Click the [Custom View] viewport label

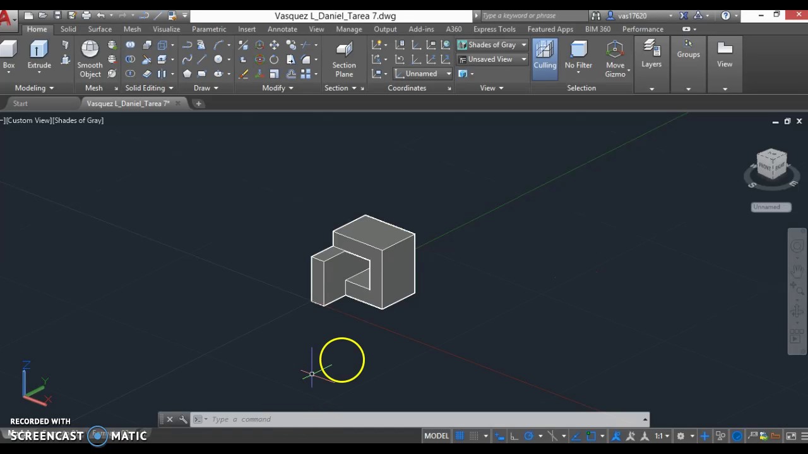coord(28,120)
